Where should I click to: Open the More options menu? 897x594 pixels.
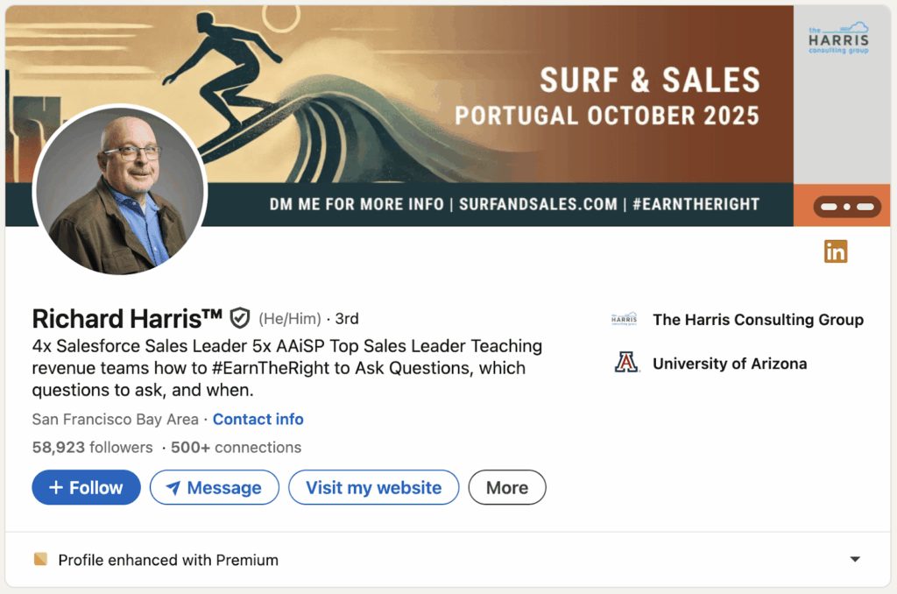(507, 488)
